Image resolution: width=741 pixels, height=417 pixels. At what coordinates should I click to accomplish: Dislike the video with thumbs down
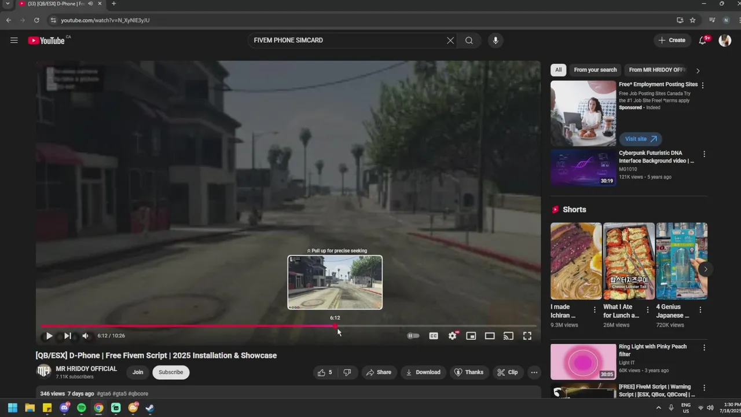pos(347,372)
